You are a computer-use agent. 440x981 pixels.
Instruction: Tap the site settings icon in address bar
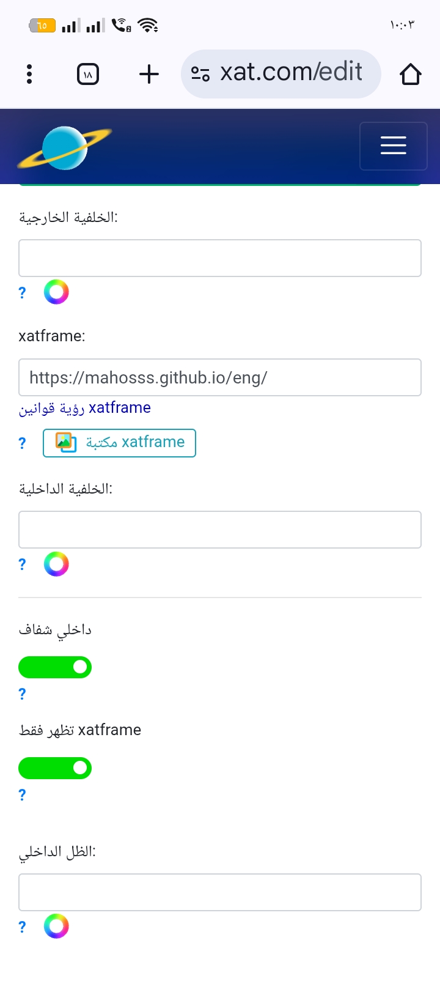200,74
